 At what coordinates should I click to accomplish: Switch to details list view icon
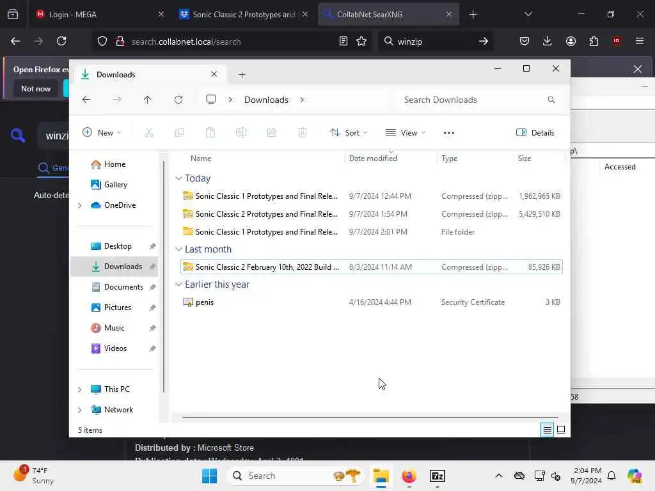547,430
